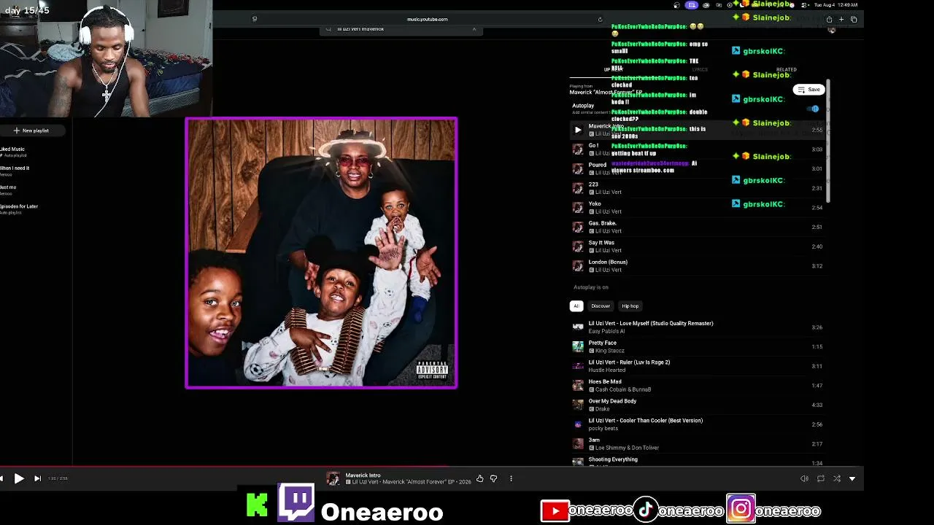Select 'Yoko' track in queue
Image resolution: width=934 pixels, height=525 pixels.
(x=698, y=208)
